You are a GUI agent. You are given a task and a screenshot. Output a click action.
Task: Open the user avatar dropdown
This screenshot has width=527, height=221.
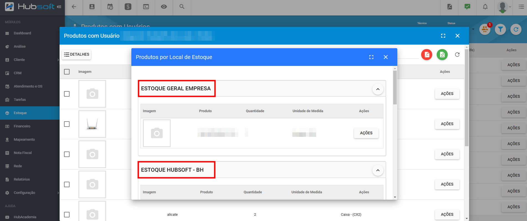[504, 7]
